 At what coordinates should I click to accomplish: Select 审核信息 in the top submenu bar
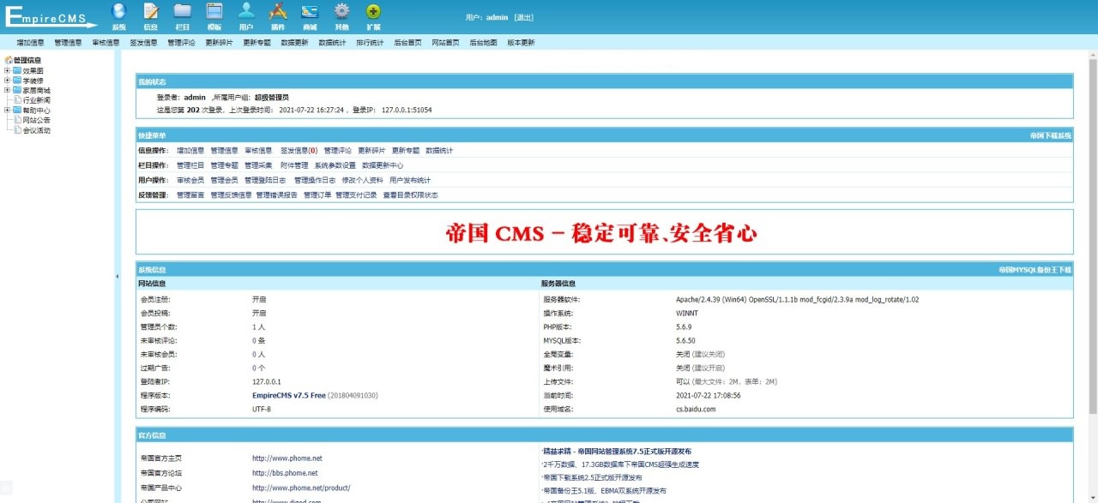pos(106,42)
